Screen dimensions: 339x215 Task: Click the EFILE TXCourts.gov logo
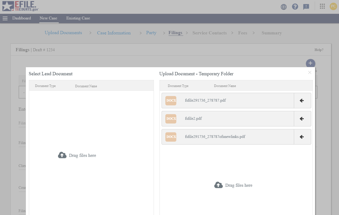click(21, 6)
